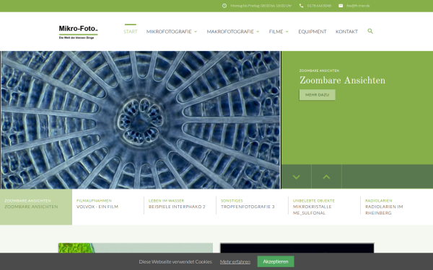Open the Start menu item
Image resolution: width=433 pixels, height=270 pixels.
(131, 32)
